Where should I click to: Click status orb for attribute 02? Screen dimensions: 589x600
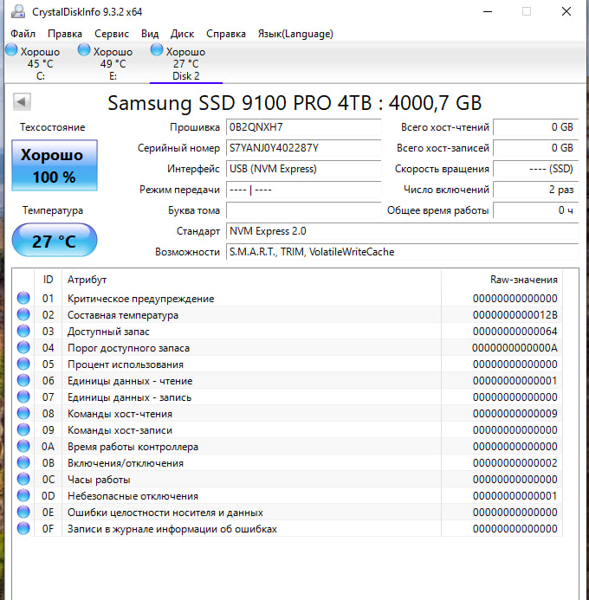23,314
